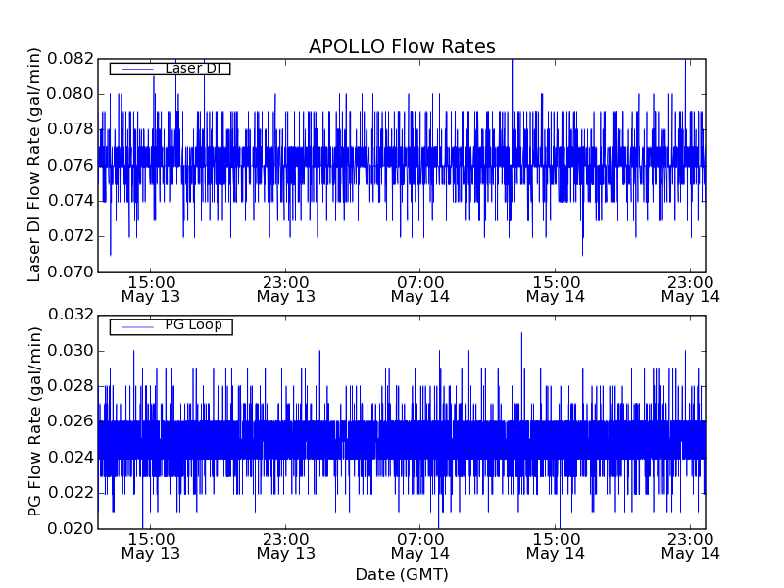Click 07:00 May 14 under the bottom plot

click(420, 545)
